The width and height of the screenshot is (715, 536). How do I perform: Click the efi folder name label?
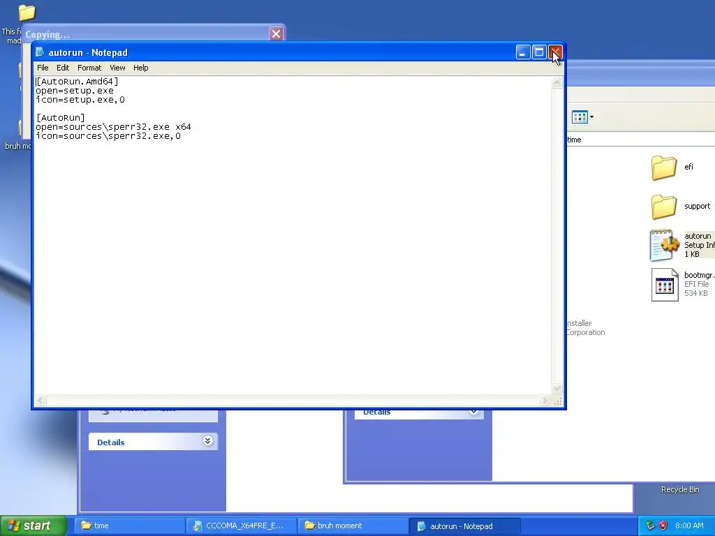pyautogui.click(x=688, y=167)
